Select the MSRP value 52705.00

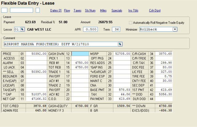(122, 54)
